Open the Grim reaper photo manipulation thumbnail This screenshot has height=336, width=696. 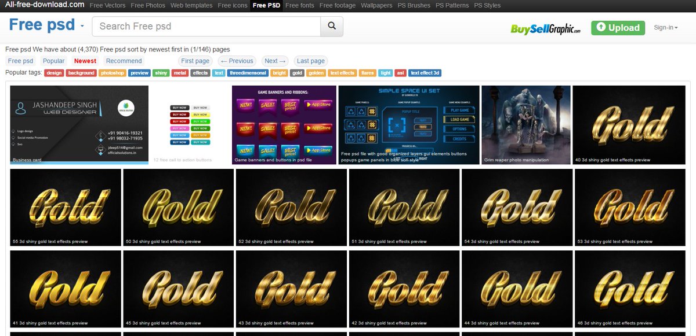(x=526, y=125)
